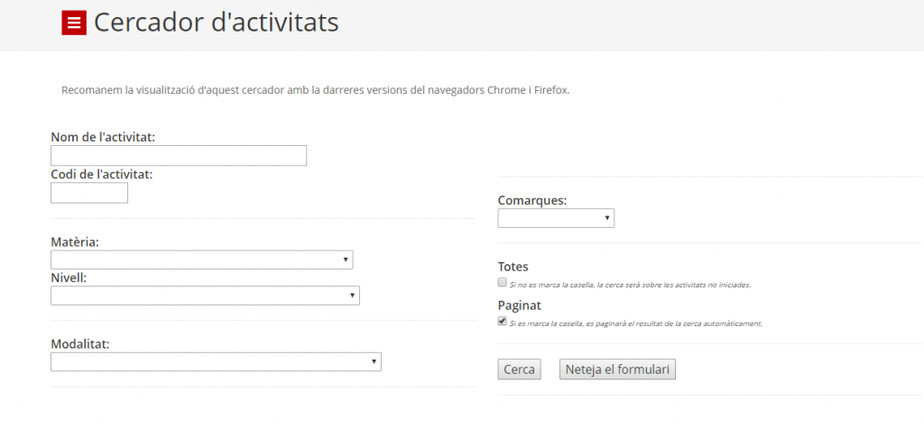Enable the Totes checkbox

click(503, 283)
